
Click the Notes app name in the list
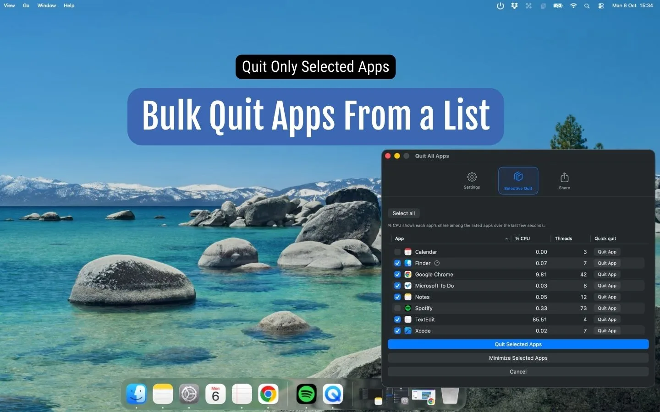(x=422, y=297)
